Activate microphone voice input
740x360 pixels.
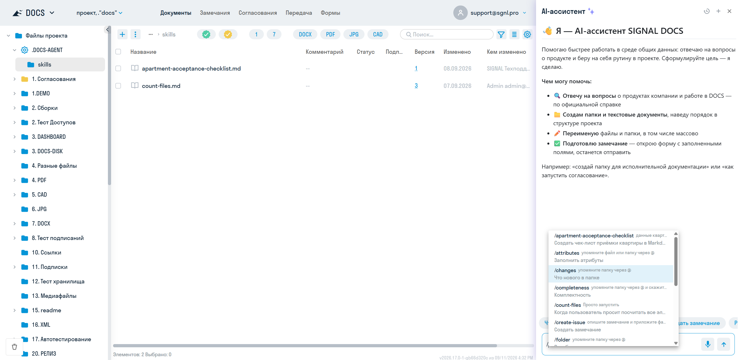point(708,344)
